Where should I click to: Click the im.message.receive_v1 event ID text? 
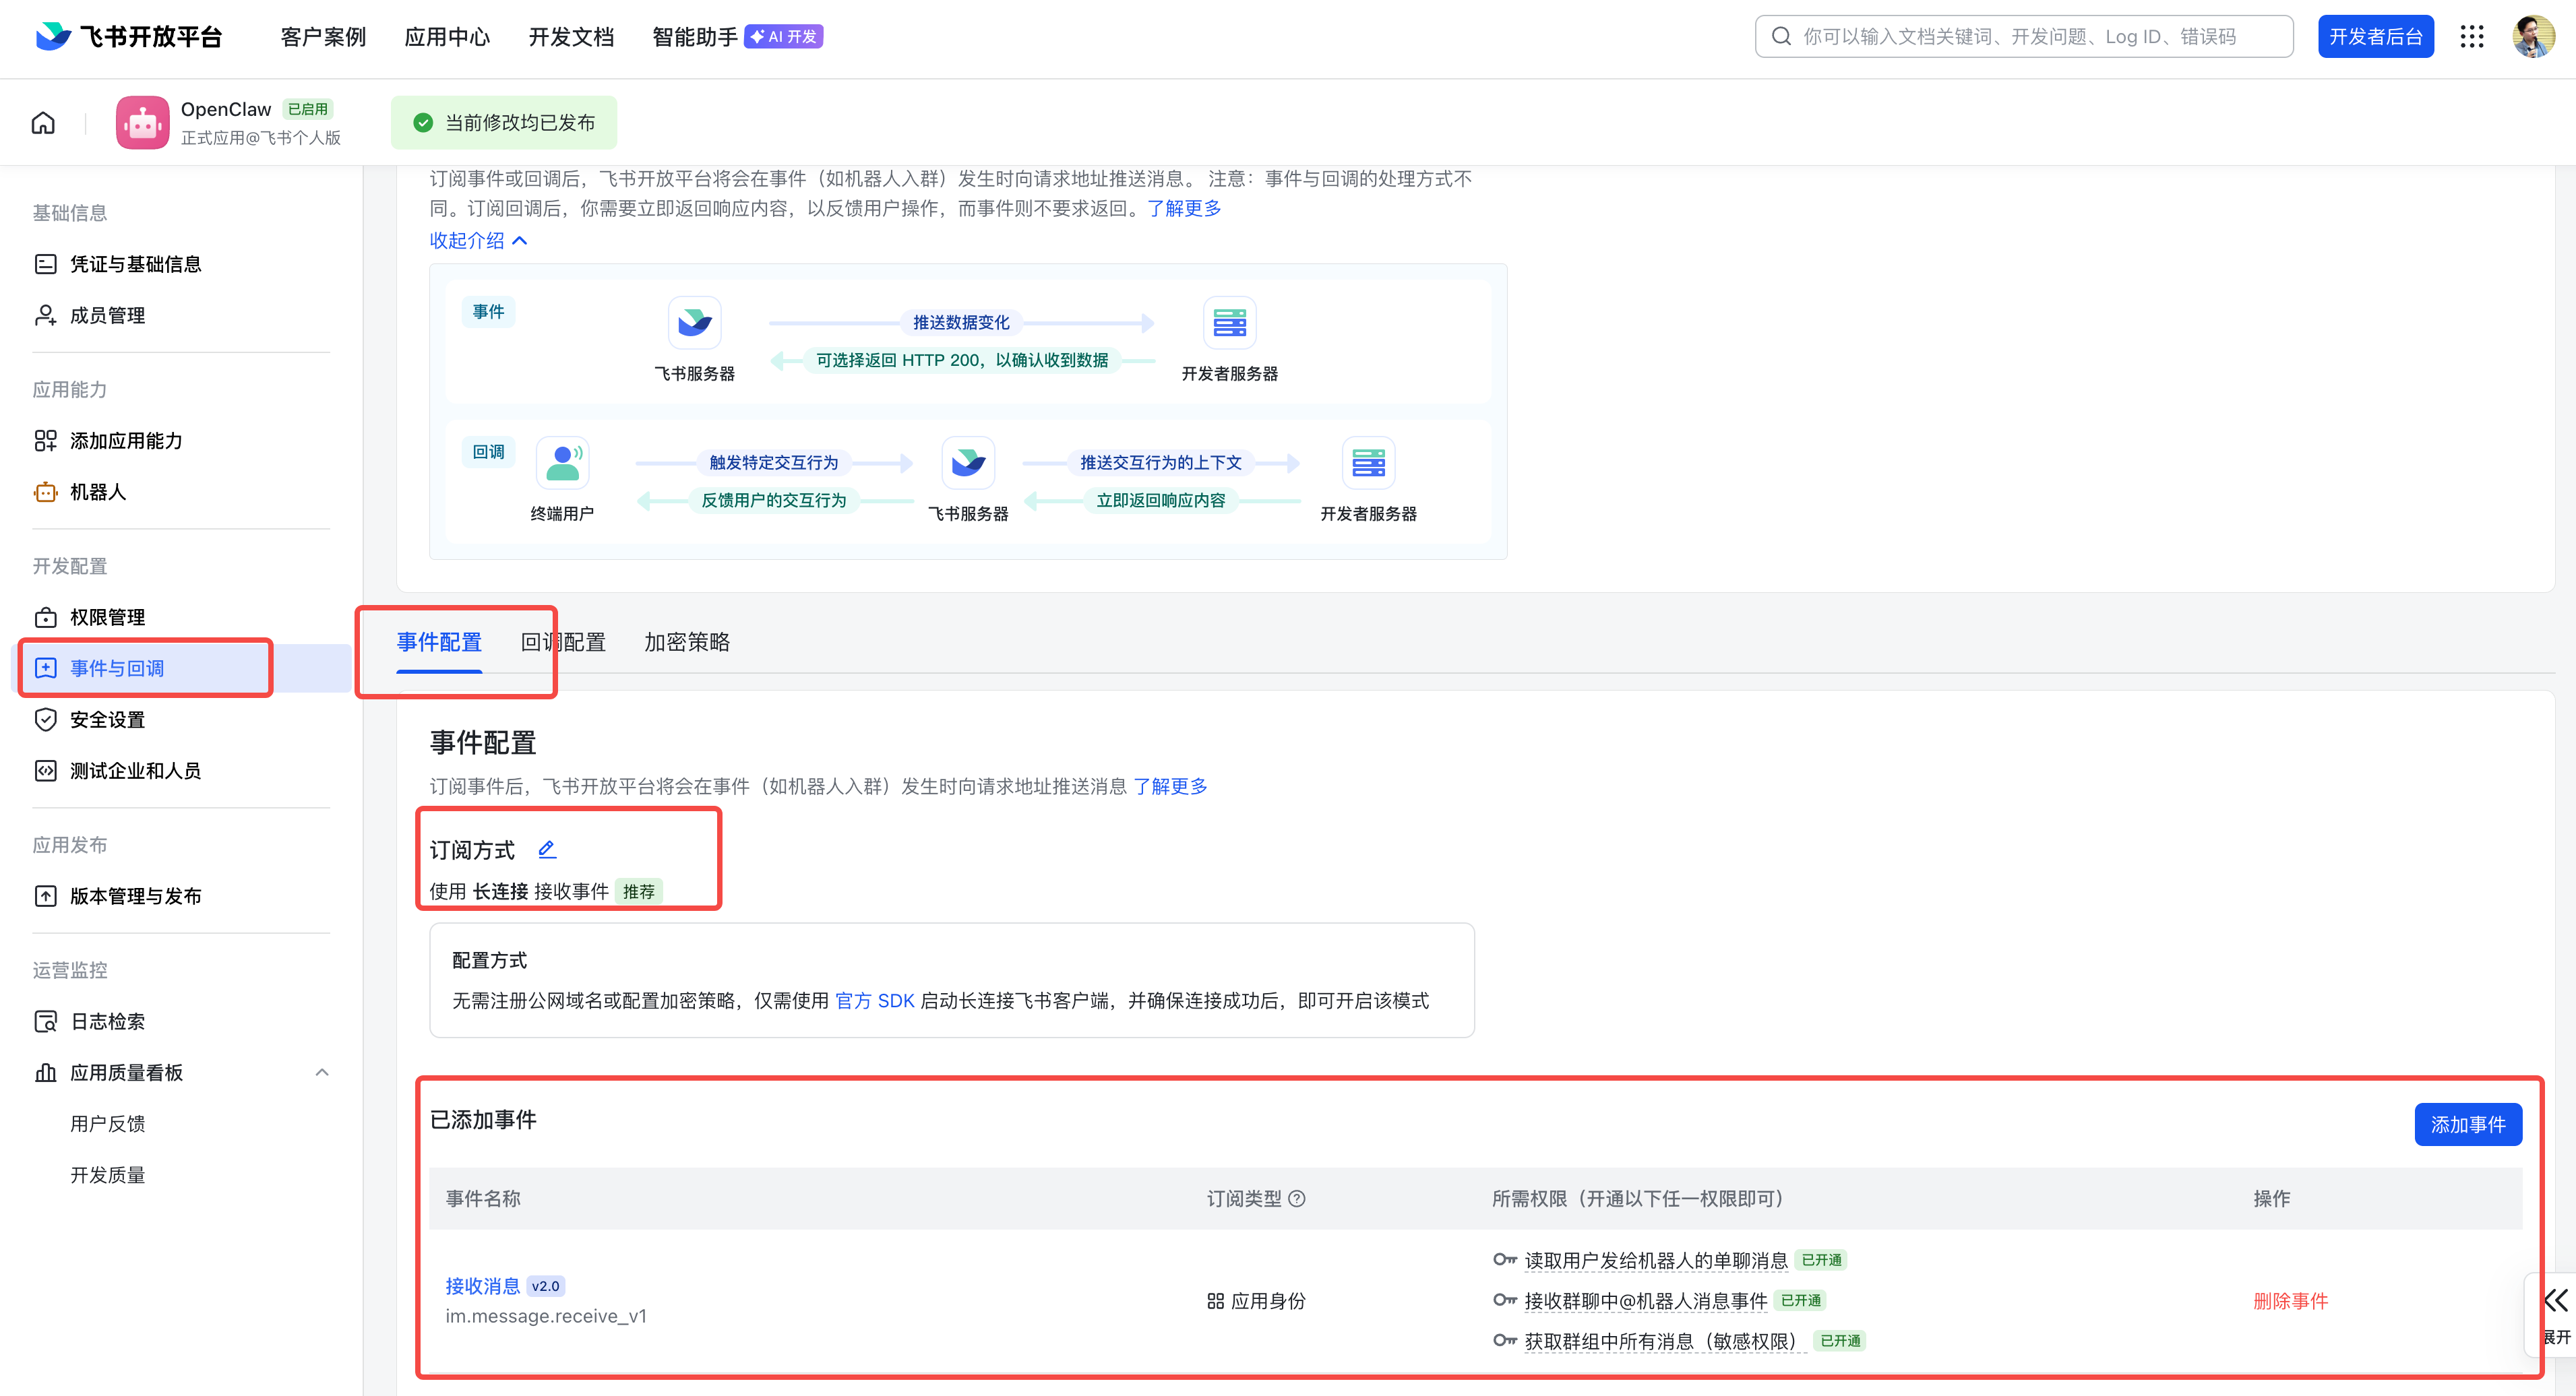click(x=546, y=1316)
